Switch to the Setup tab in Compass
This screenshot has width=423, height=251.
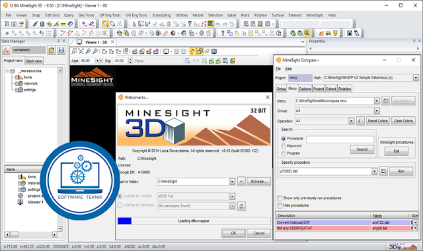point(281,89)
